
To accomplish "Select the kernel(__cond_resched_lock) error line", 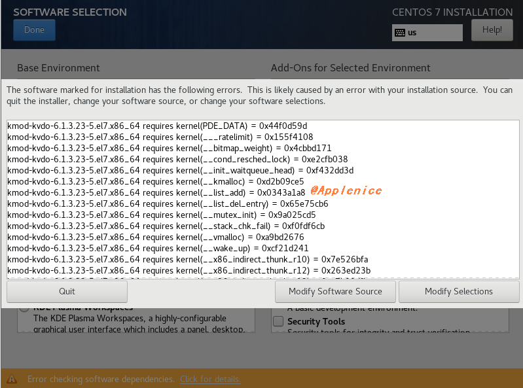I will 177,160.
